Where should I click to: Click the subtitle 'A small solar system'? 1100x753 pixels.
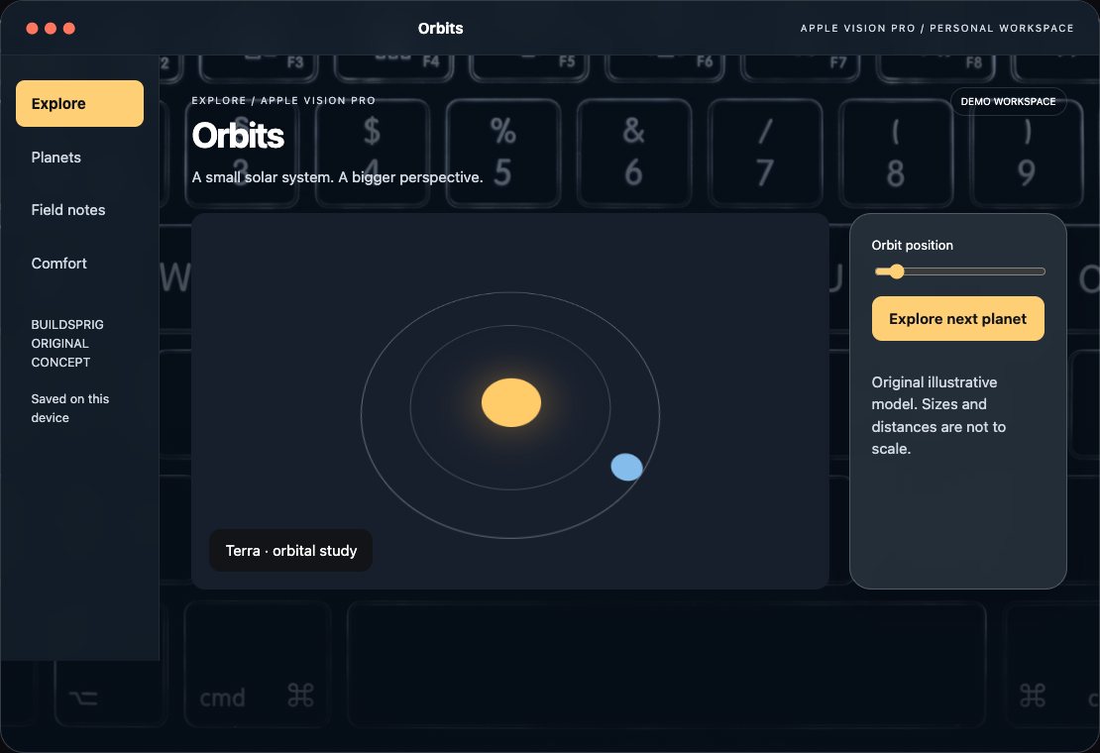click(x=338, y=177)
